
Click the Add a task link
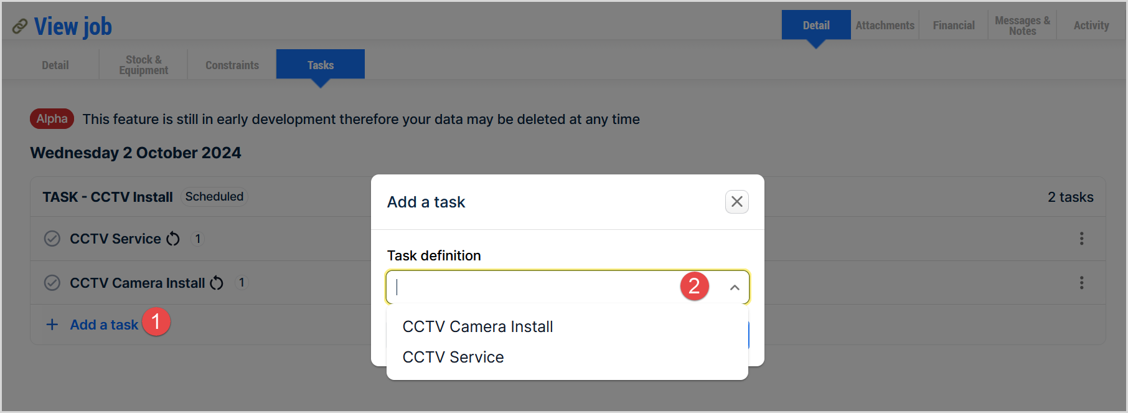(104, 325)
